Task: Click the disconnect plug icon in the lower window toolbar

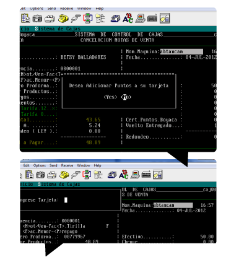Action: click(76, 175)
